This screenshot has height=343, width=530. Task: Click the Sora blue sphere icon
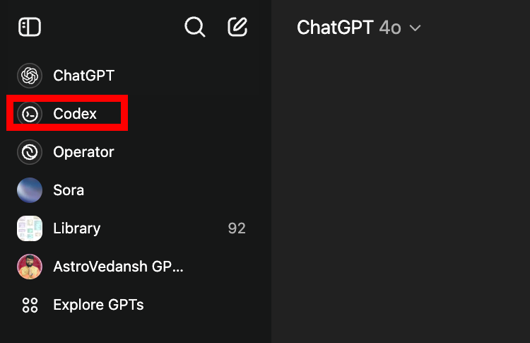click(30, 190)
